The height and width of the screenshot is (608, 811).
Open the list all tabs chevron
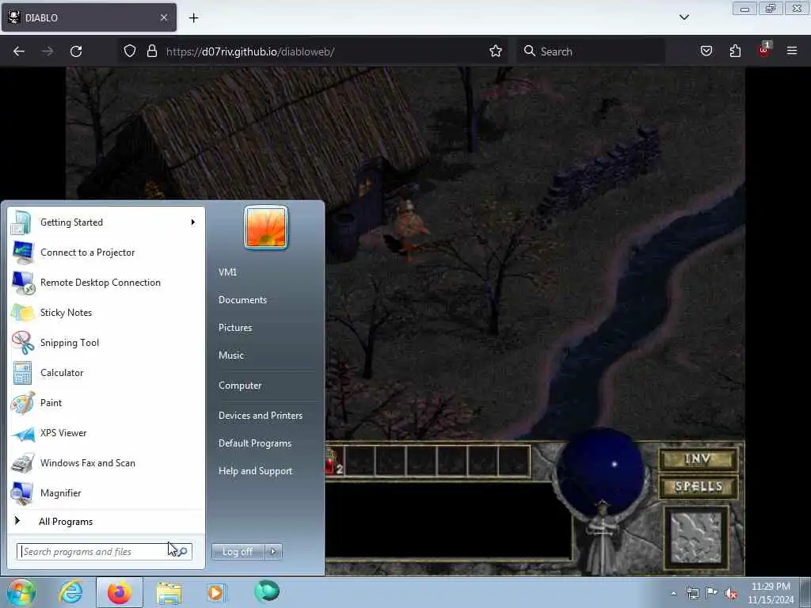tap(683, 17)
